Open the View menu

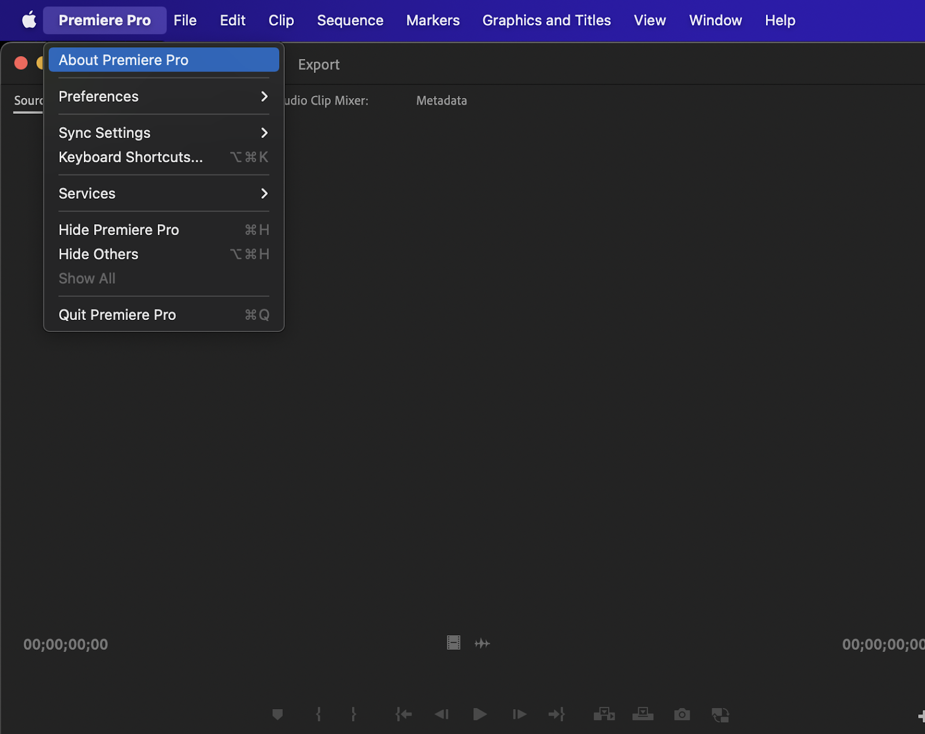point(650,20)
